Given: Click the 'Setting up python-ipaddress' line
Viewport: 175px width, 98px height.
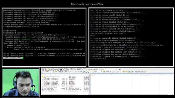Looking at the screenshot, I should [112, 17].
